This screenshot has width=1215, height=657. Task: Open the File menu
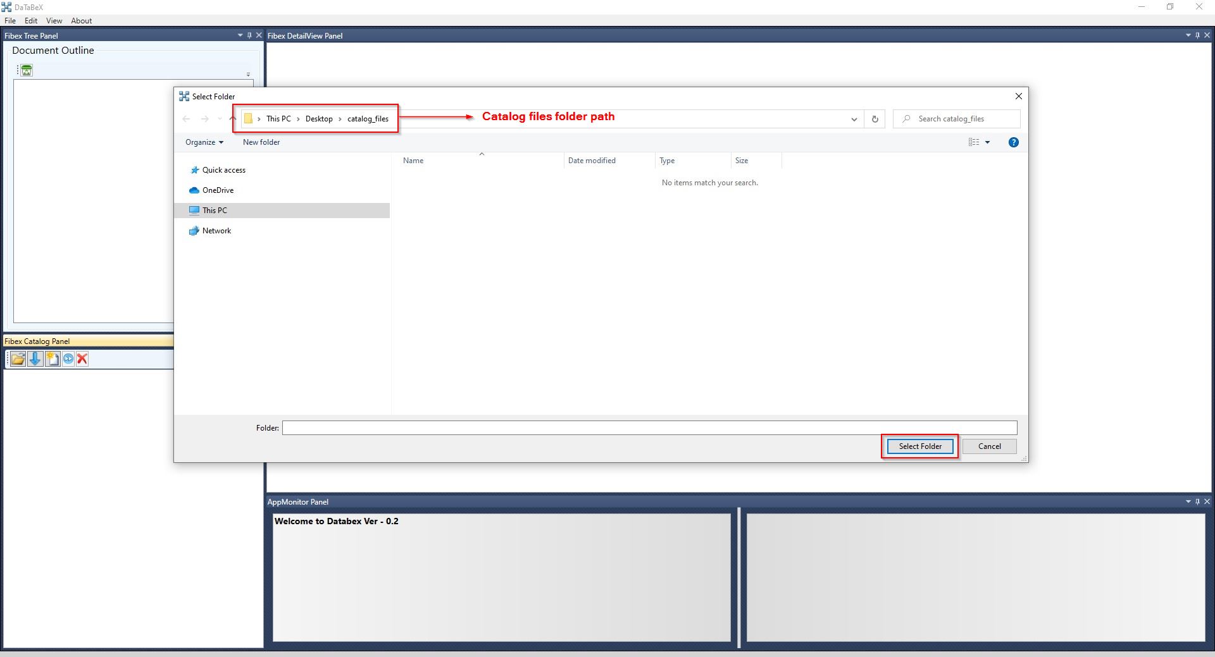(10, 21)
